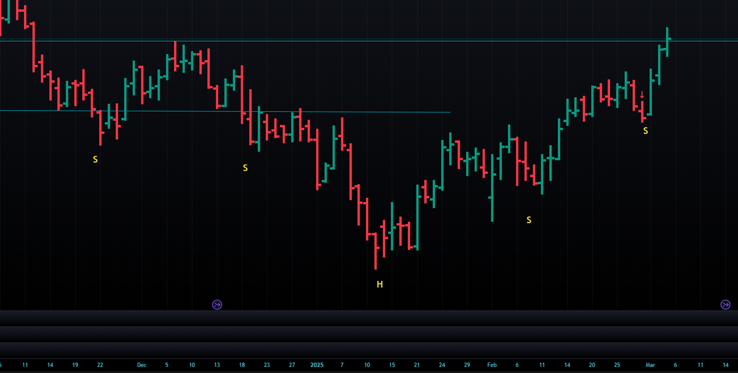The image size is (738, 373).
Task: Click the '24' date label on time axis
Action: click(442, 365)
